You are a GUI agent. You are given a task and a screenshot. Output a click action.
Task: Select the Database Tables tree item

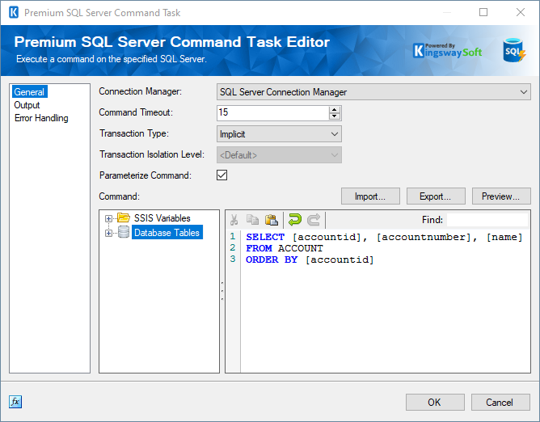(167, 233)
